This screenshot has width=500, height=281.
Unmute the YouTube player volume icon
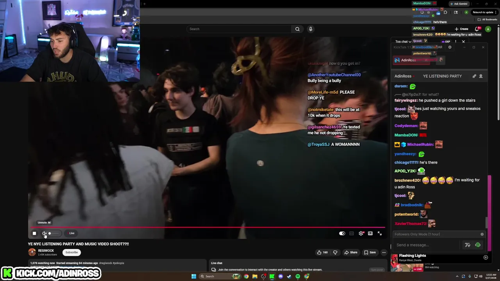[44, 233]
